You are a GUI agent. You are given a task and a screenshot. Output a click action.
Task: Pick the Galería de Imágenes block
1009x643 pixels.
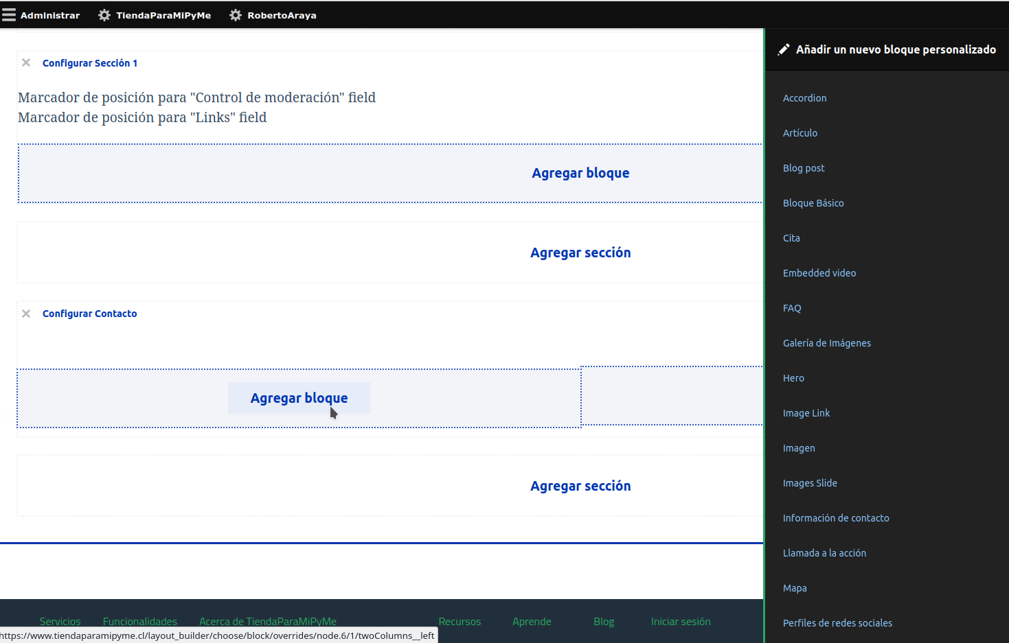pos(826,343)
